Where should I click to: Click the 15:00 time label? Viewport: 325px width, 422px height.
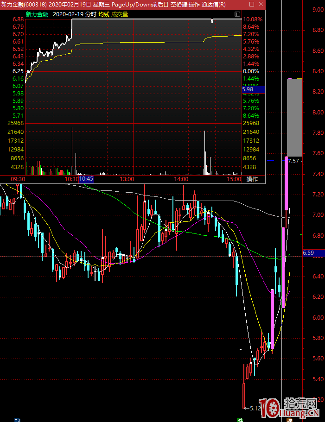pos(234,179)
